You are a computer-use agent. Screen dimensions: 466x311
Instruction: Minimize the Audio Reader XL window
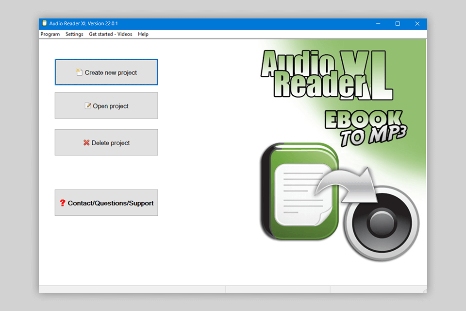point(378,23)
